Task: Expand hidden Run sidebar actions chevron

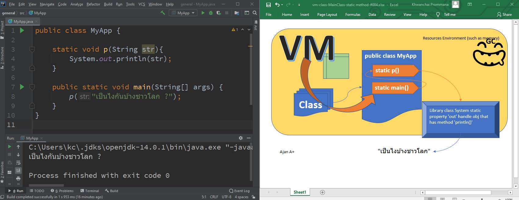Action: click(x=9, y=184)
